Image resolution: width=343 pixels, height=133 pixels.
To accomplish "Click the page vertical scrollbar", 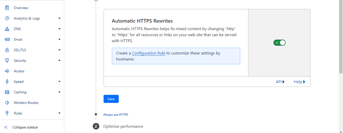I will (341, 37).
